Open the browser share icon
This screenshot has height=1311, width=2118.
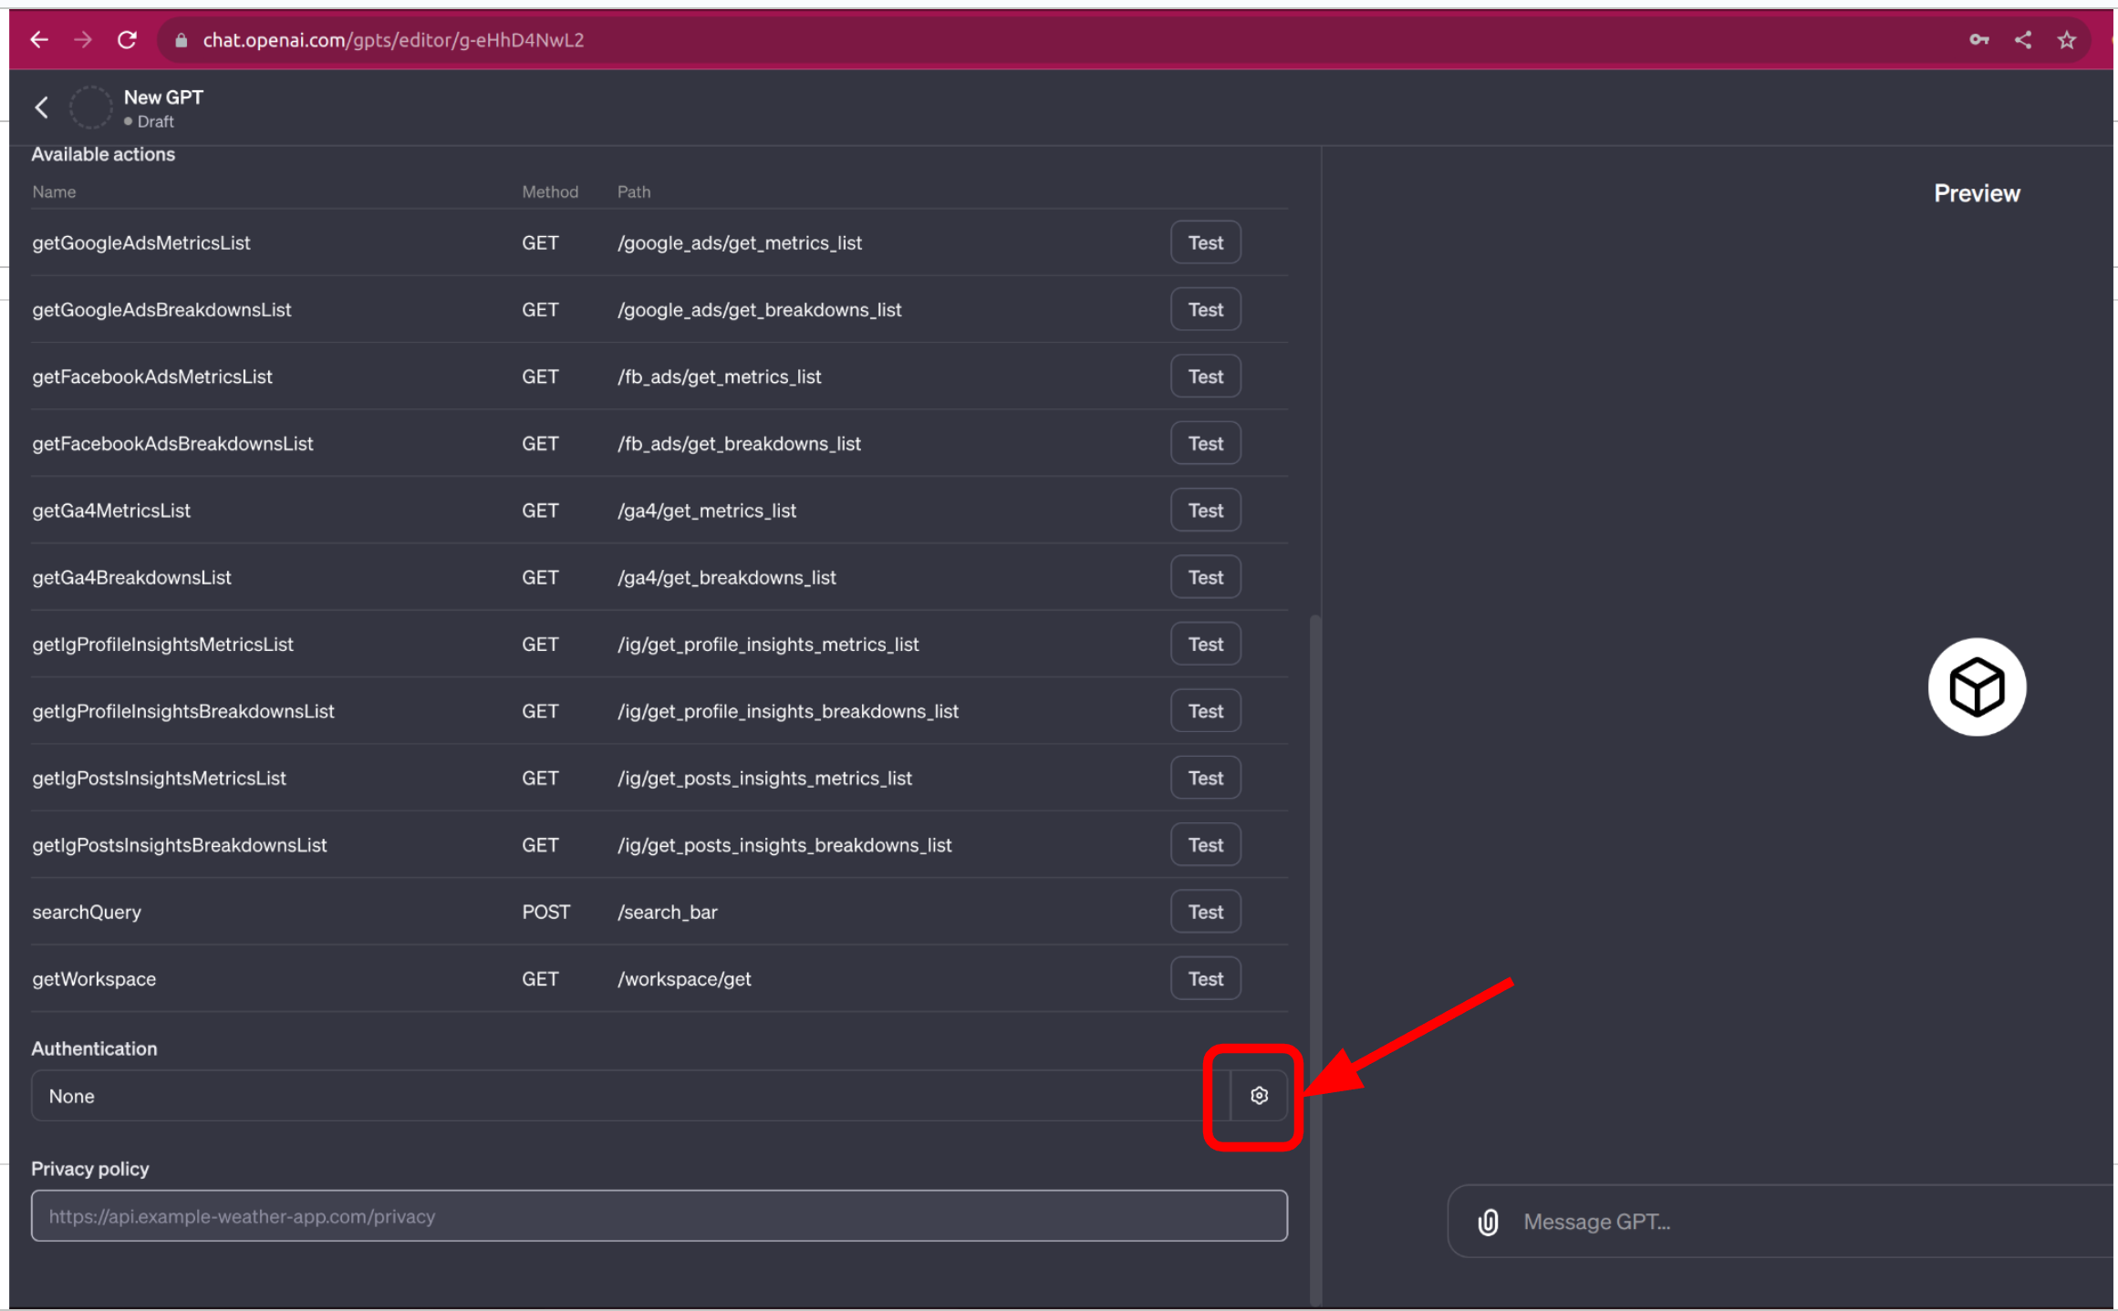click(x=2022, y=39)
